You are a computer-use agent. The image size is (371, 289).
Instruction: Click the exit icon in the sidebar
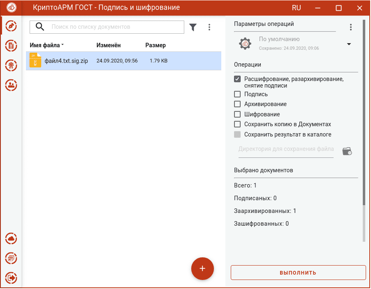pos(11,277)
